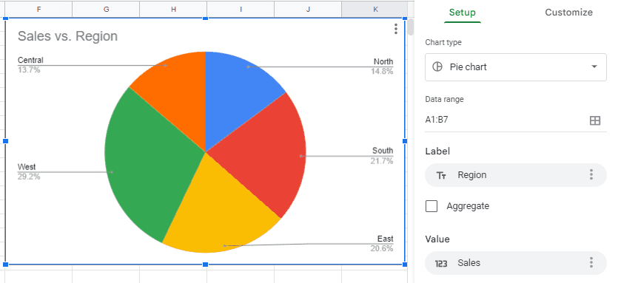Select column J header
The height and width of the screenshot is (283, 618).
(x=308, y=9)
